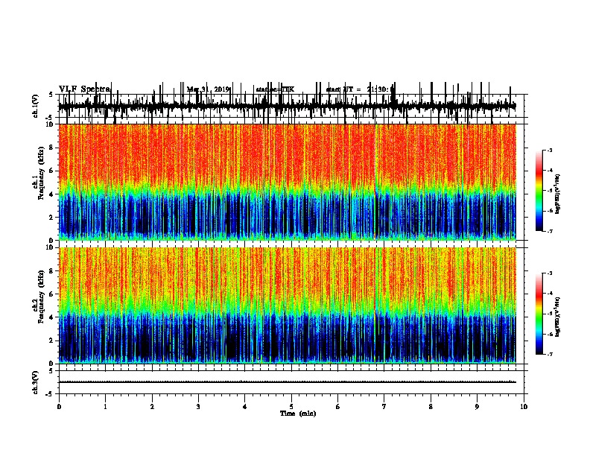The height and width of the screenshot is (456, 590).
Task: Click the "10" tick on the time axis
Action: [524, 407]
